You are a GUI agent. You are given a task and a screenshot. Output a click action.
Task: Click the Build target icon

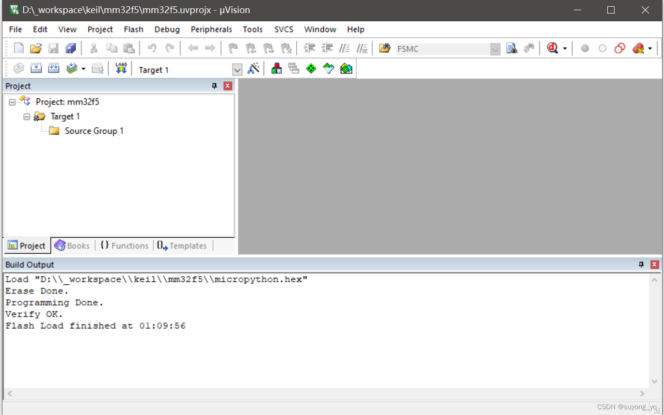click(36, 69)
